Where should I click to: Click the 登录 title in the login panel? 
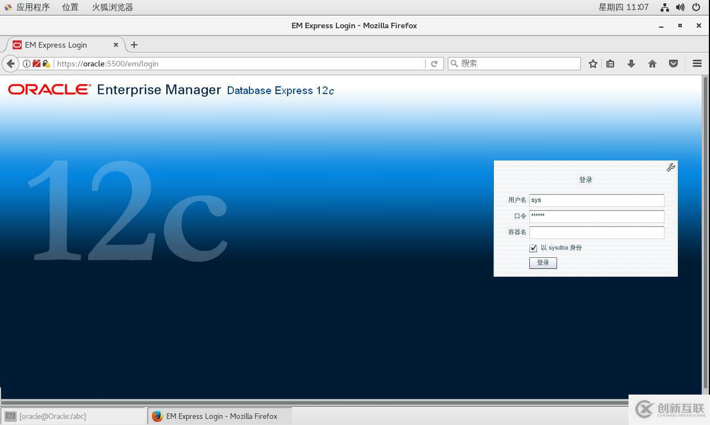[x=586, y=180]
